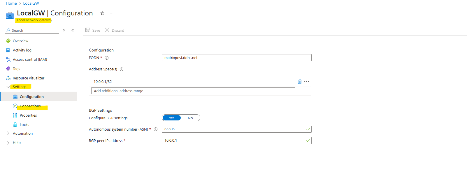Viewport: 467px width, 176px height.
Task: Click the Home breadcrumb link
Action: tap(11, 3)
